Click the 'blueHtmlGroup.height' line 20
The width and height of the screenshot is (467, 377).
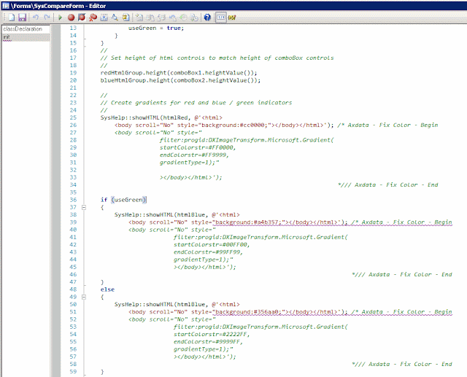[x=180, y=80]
